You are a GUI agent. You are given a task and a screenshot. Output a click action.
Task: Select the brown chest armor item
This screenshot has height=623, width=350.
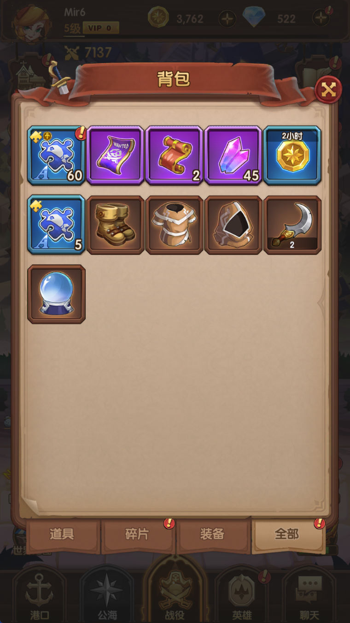pos(175,225)
